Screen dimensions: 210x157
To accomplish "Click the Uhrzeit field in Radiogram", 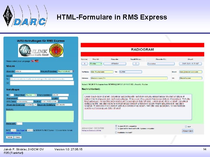I will pyautogui.click(x=190, y=64).
